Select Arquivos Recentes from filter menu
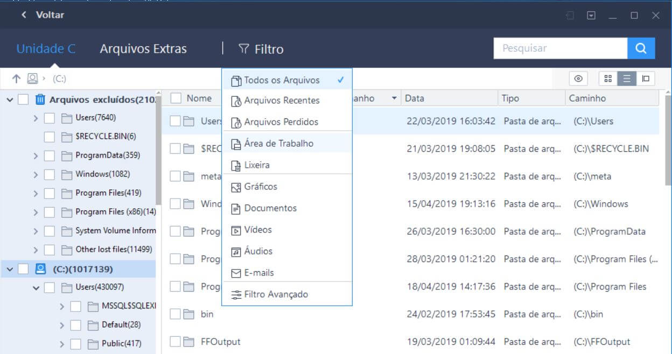The image size is (672, 354). point(282,101)
